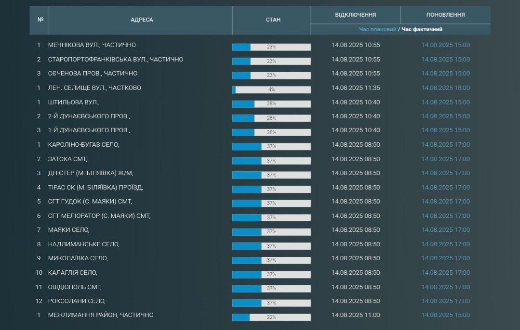Click the ВІДКЛЮЧЕННЯ column header
Viewport: 520px width, 330px height.
click(356, 15)
